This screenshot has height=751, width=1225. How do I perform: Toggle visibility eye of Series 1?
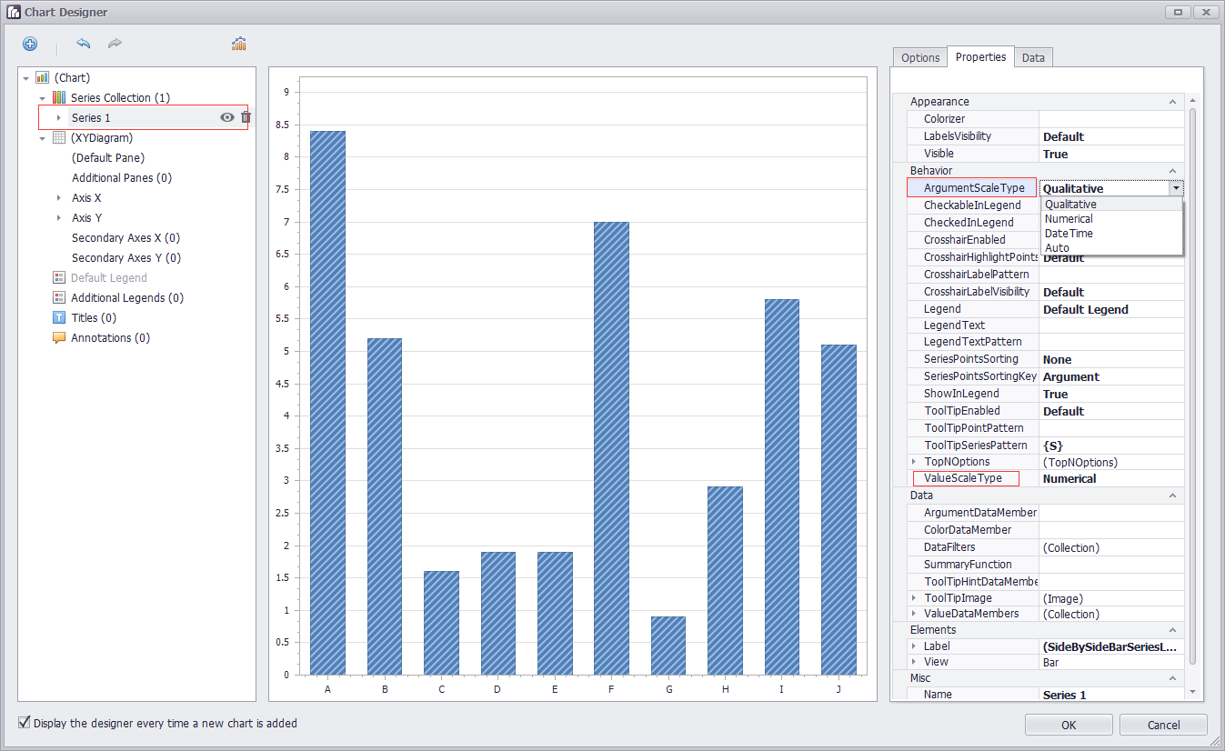click(227, 117)
